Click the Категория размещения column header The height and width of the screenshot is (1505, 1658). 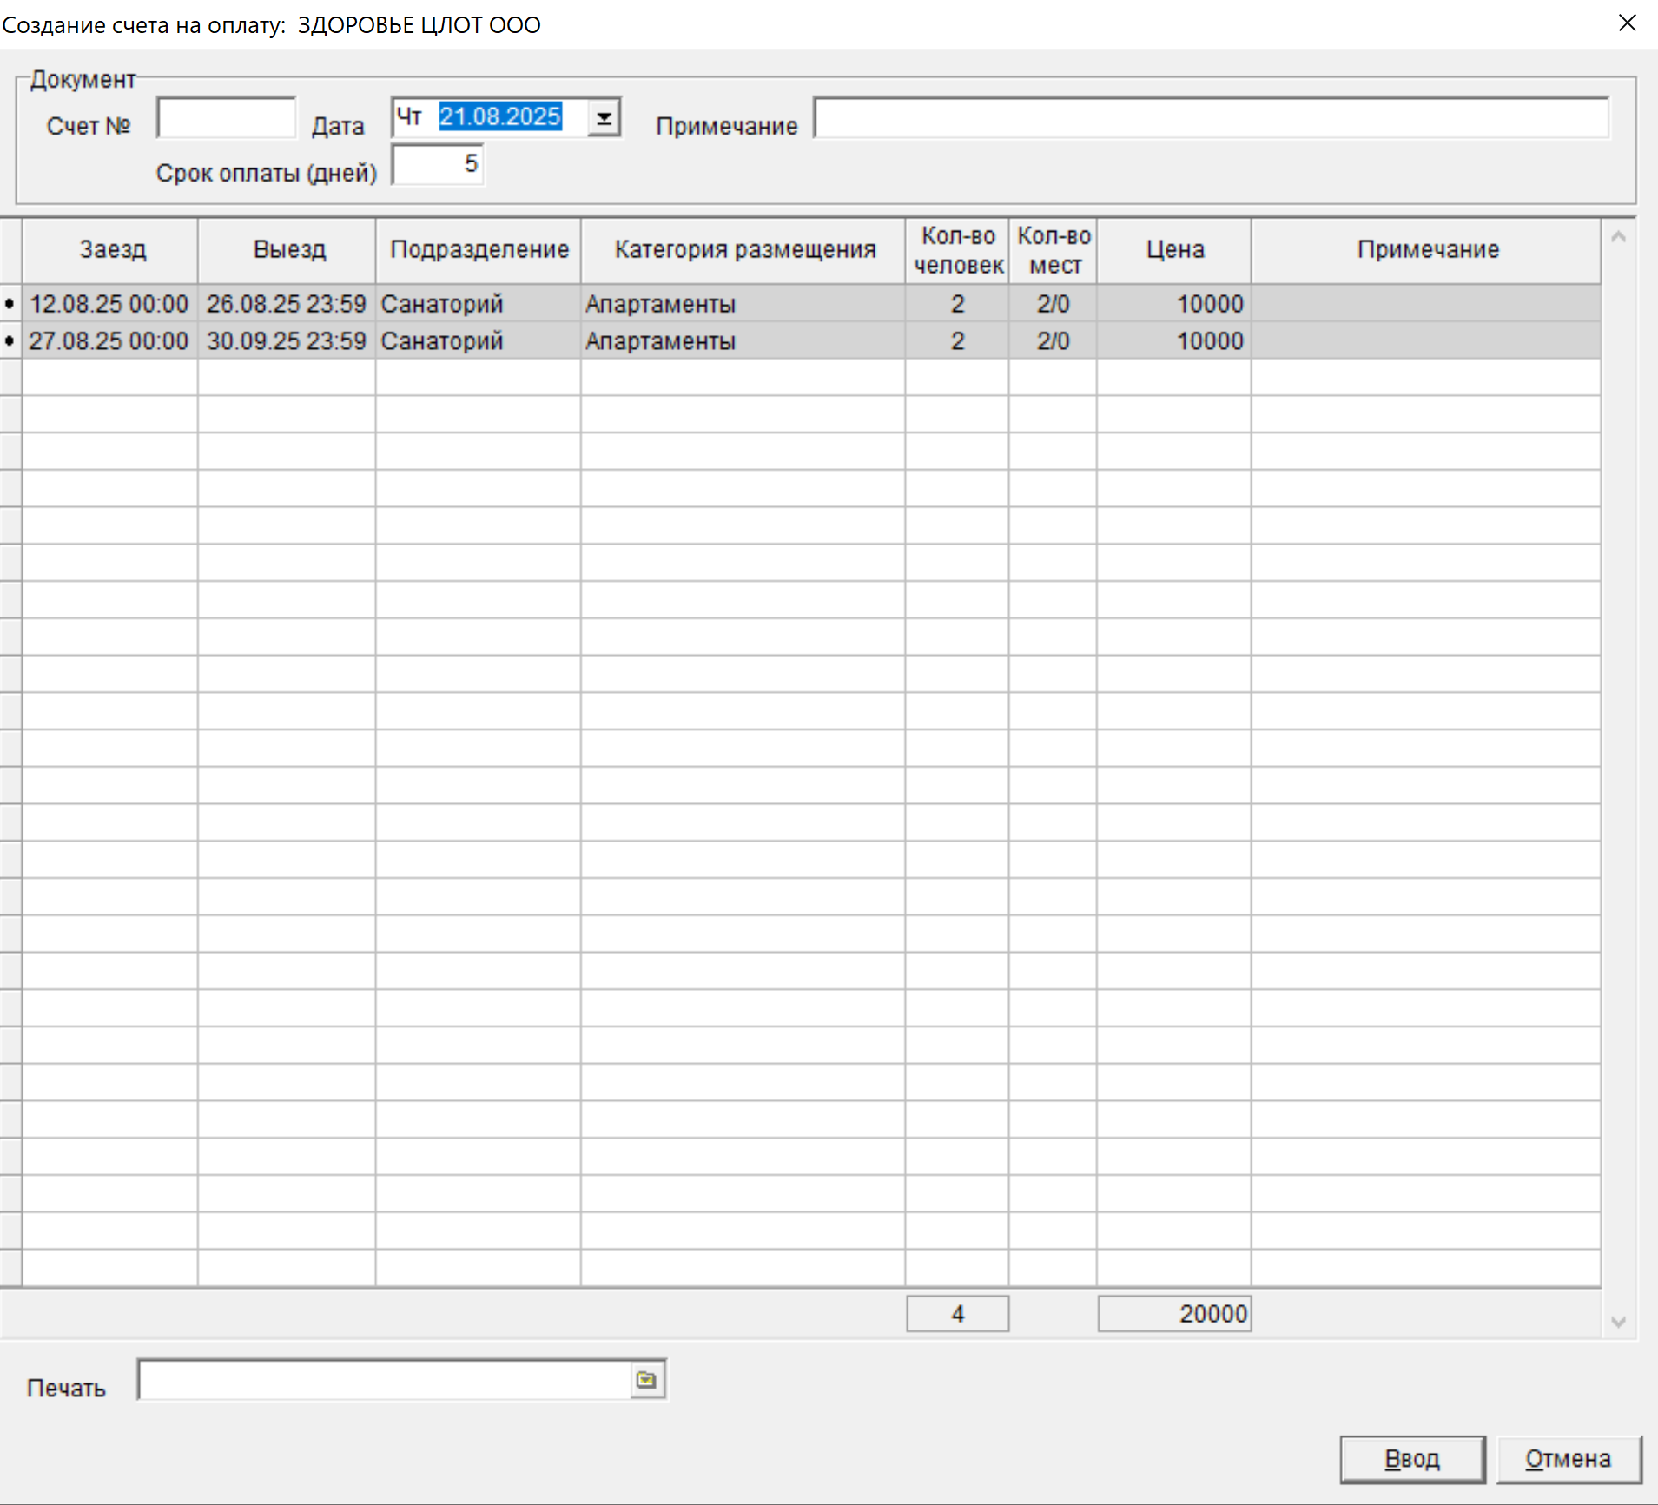743,250
